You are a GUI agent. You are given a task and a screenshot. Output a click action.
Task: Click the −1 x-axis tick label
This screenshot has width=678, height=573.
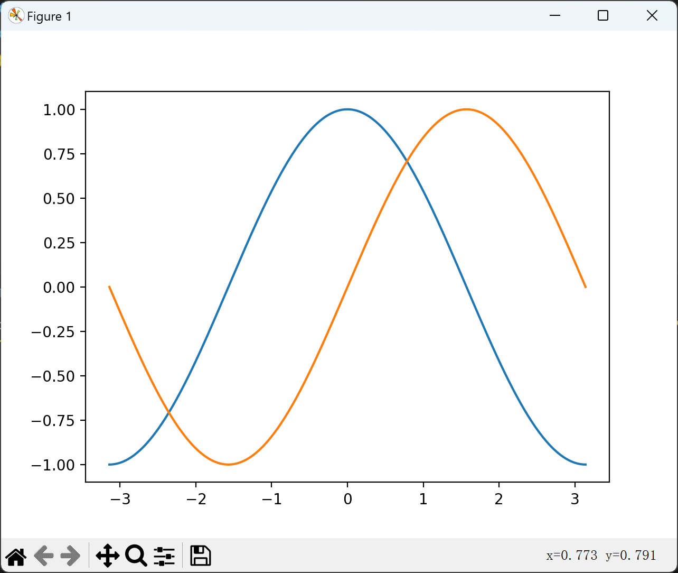click(x=271, y=500)
